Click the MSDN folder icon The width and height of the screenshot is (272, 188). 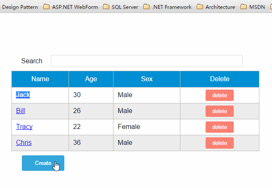coord(243,7)
